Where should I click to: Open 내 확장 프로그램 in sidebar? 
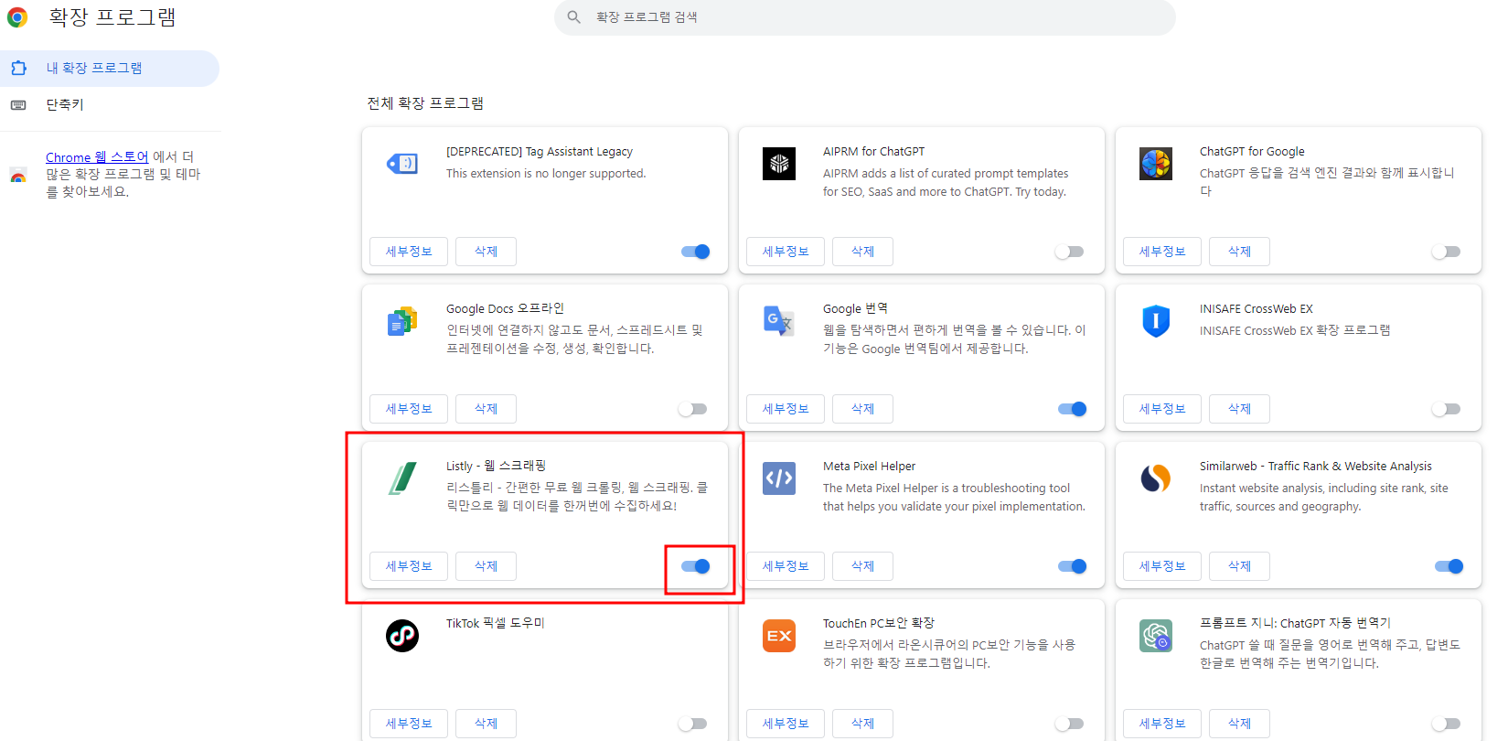[x=109, y=69]
